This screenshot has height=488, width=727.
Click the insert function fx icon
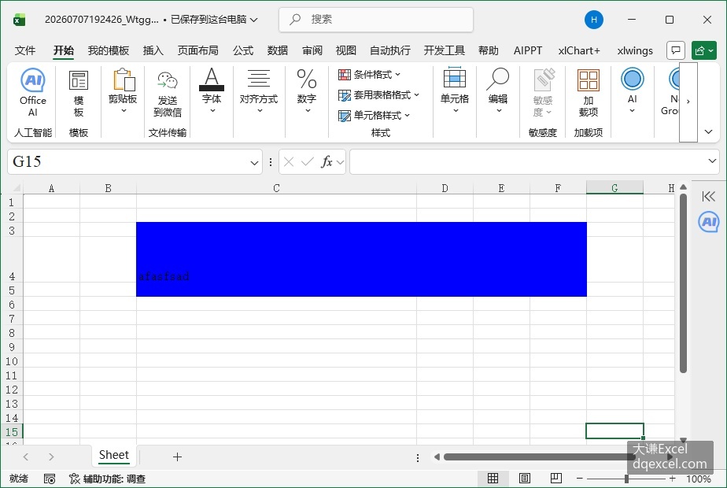[327, 161]
